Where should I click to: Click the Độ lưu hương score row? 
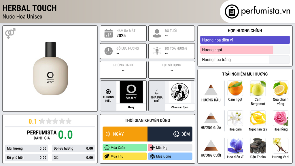tap(73, 148)
